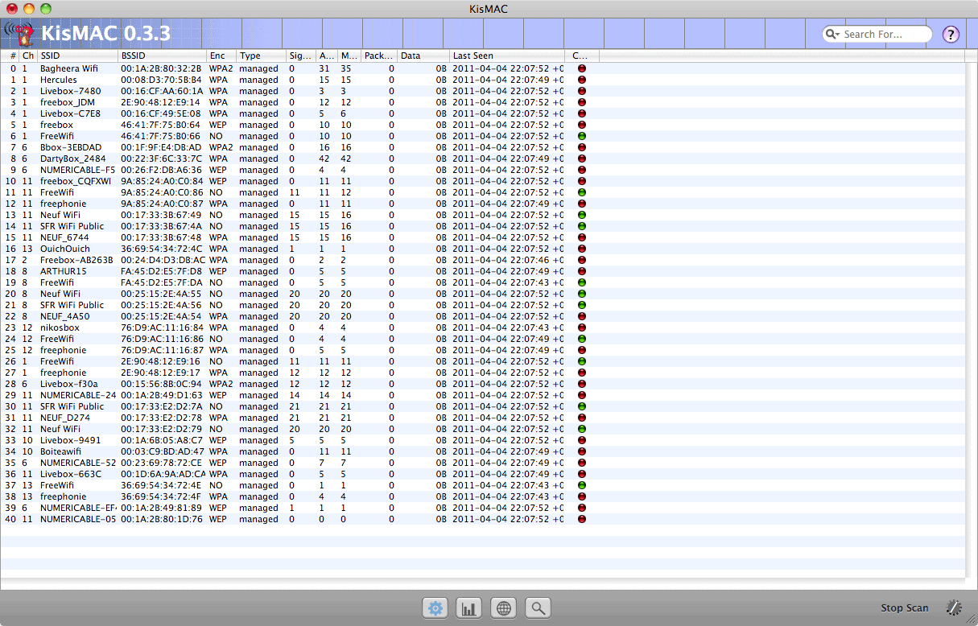Screen dimensions: 978x626
Task: Select the Livebox-7480 network entry
Action: pos(70,92)
